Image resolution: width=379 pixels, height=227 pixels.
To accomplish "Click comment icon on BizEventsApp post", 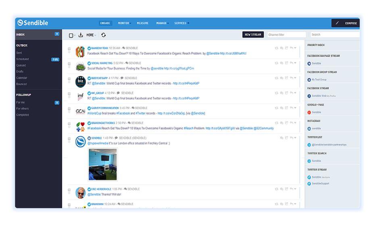I will pos(281,78).
